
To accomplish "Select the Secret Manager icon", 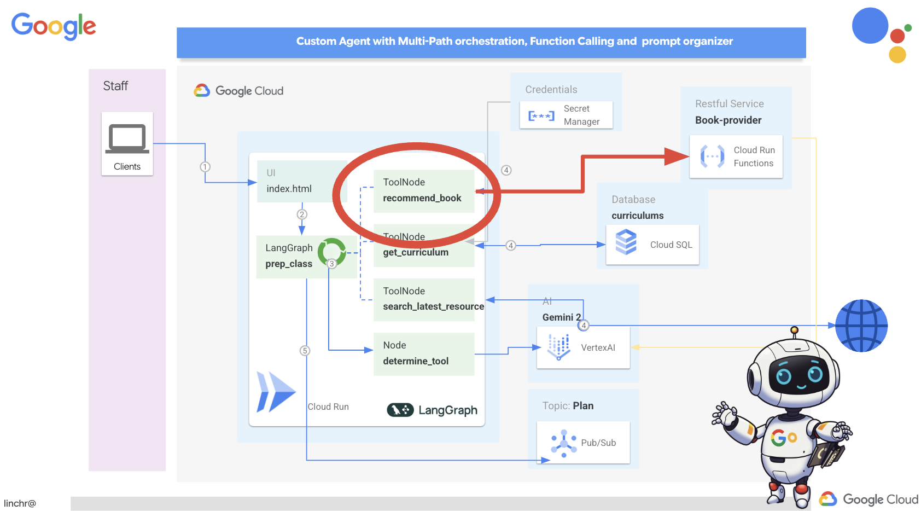I will pyautogui.click(x=541, y=115).
